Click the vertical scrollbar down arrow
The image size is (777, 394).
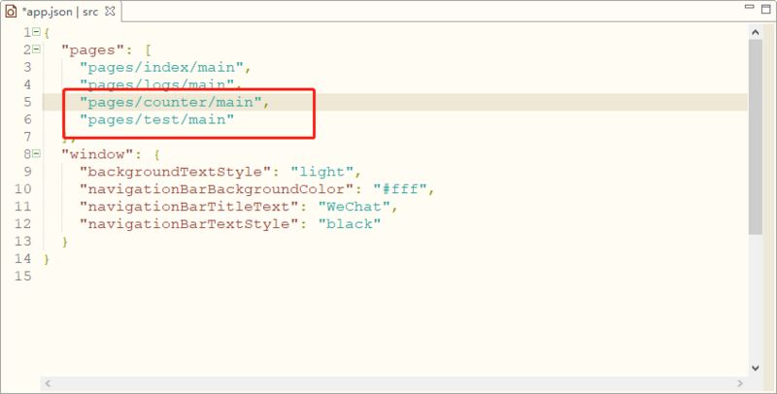pos(756,368)
